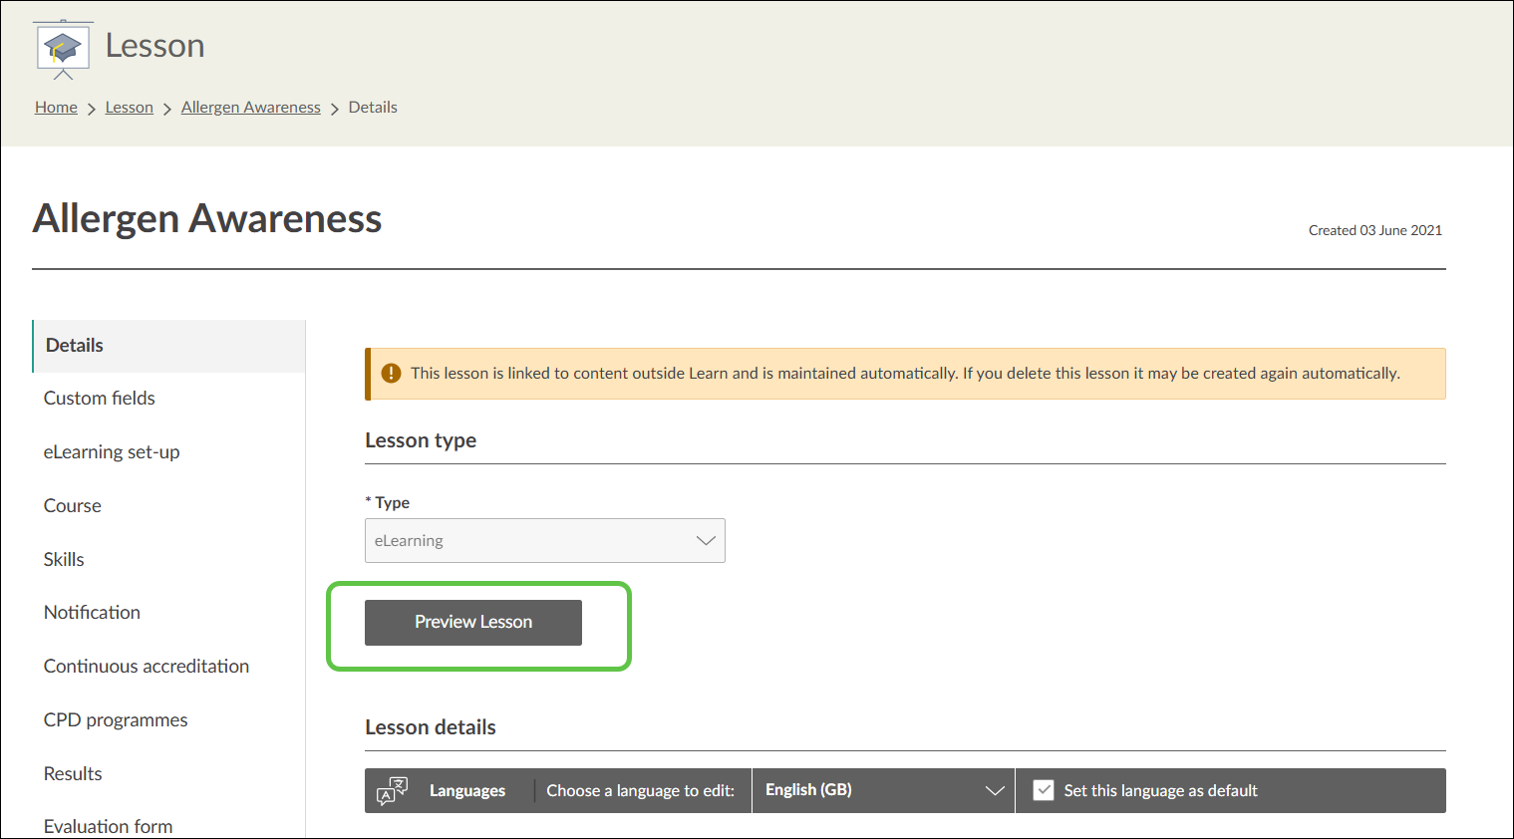The height and width of the screenshot is (839, 1514).
Task: Toggle 'Set this language as default' checkbox
Action: click(1044, 790)
